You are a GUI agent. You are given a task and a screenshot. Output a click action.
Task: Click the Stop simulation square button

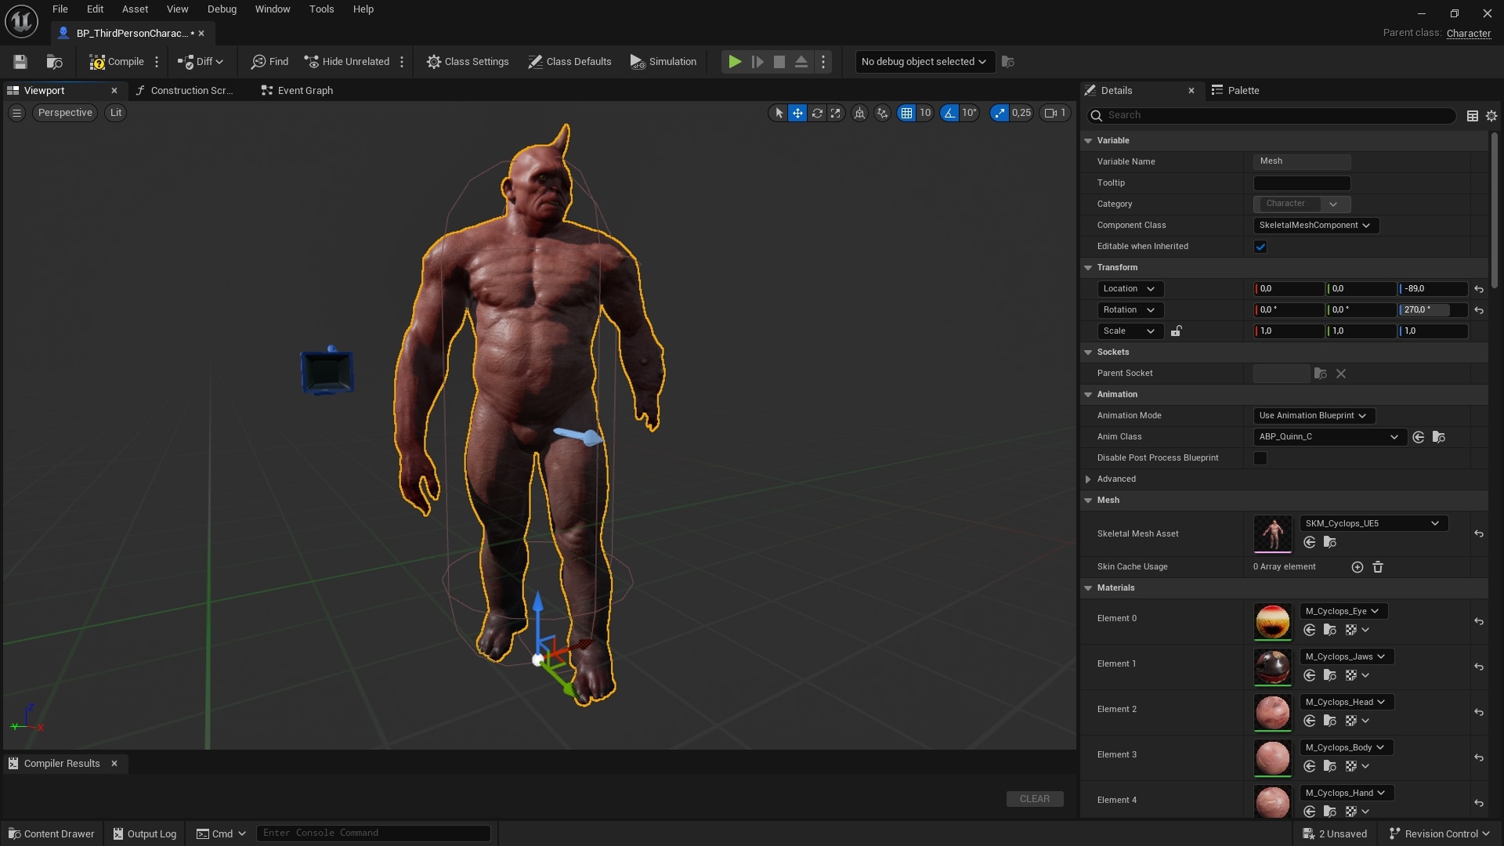(779, 62)
